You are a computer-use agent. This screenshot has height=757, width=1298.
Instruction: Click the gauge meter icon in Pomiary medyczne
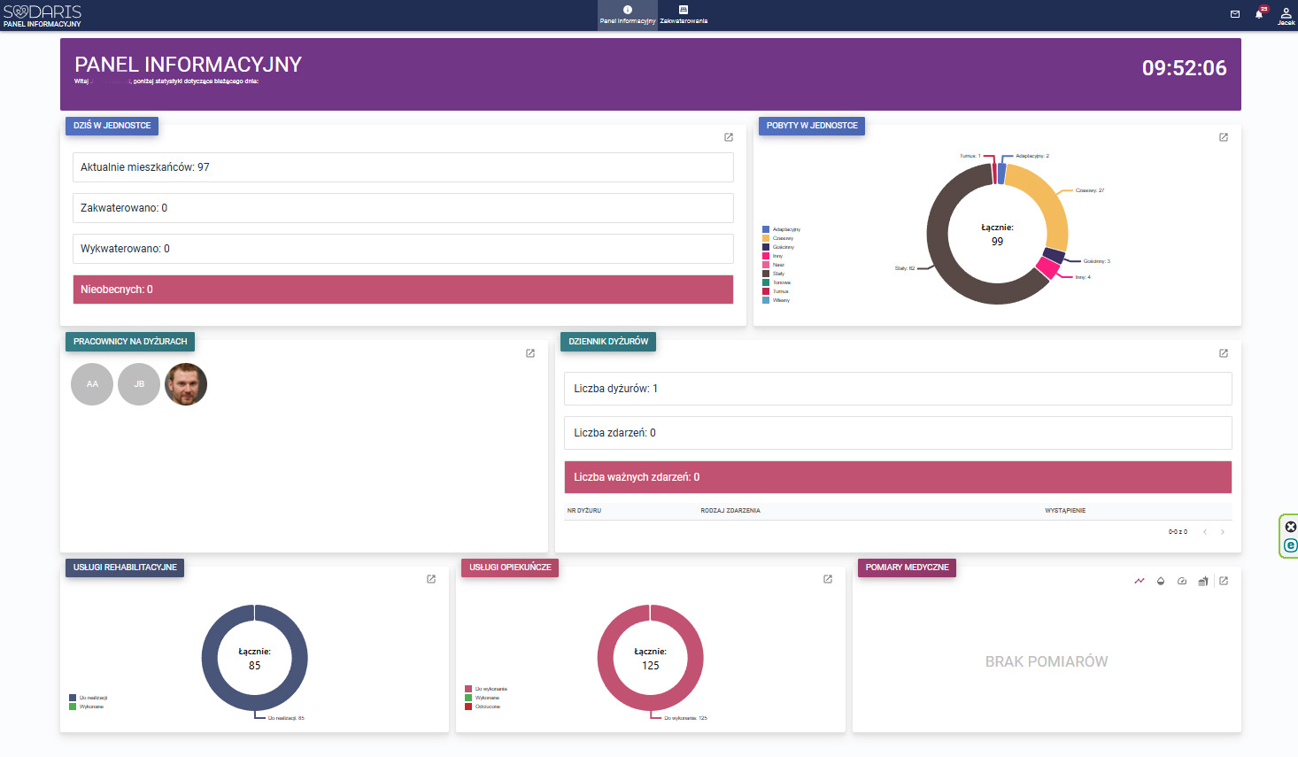(1182, 581)
